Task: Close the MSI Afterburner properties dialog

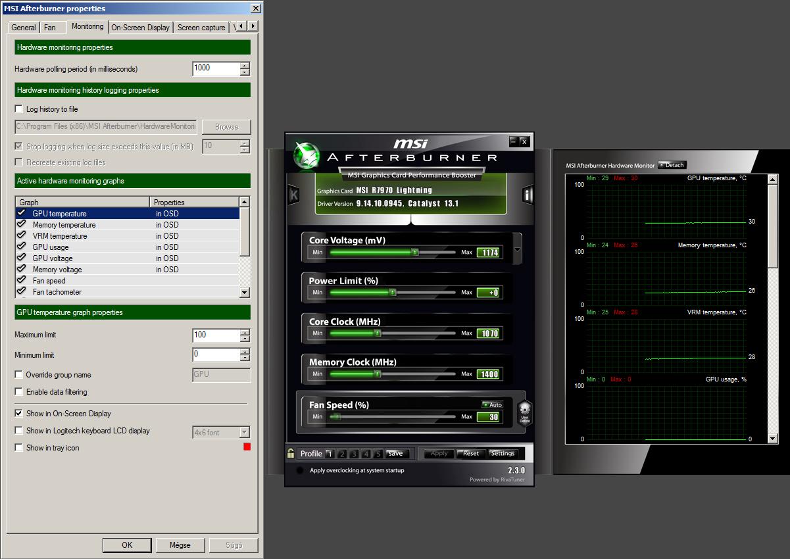Action: [255, 9]
